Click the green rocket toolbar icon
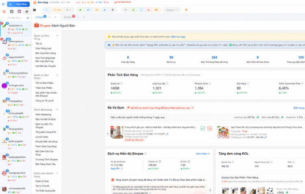 pyautogui.click(x=80, y=10)
